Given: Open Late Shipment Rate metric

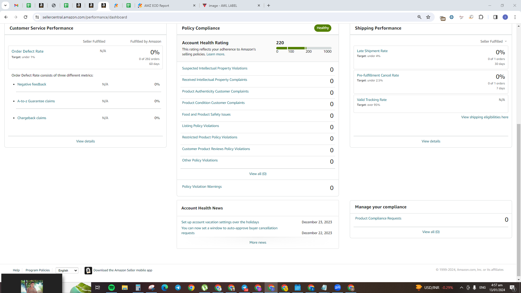Looking at the screenshot, I should tap(372, 51).
